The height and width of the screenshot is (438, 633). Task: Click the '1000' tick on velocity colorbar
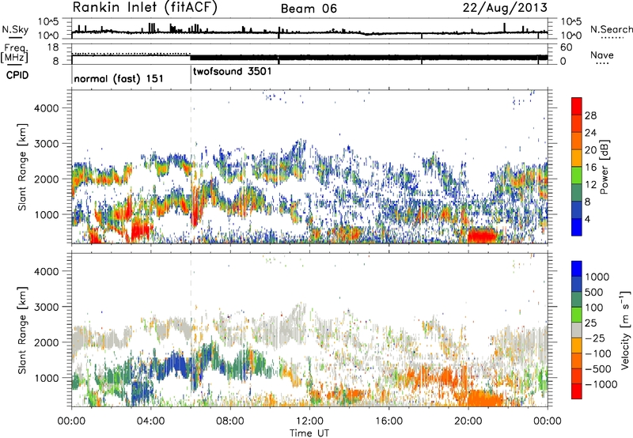[597, 277]
